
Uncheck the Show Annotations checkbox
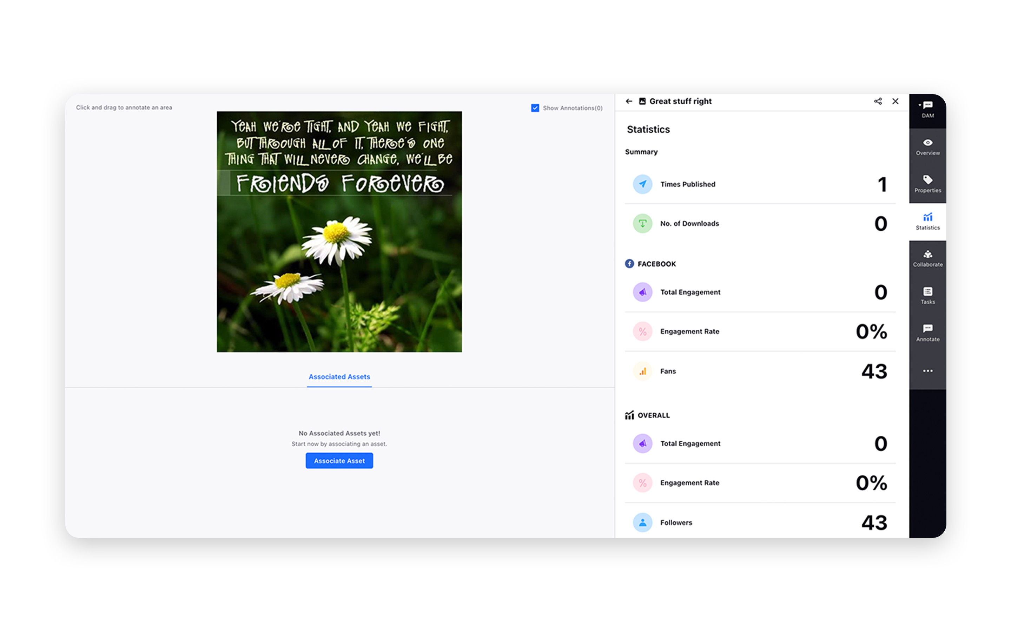535,108
